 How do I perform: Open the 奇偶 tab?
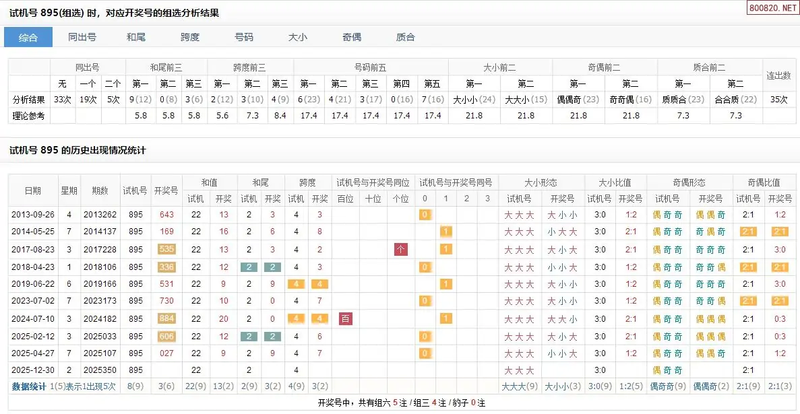[352, 37]
